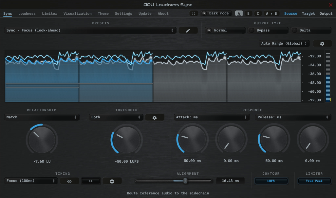Click the A › B copy button
The image size is (336, 198).
[x=271, y=13]
